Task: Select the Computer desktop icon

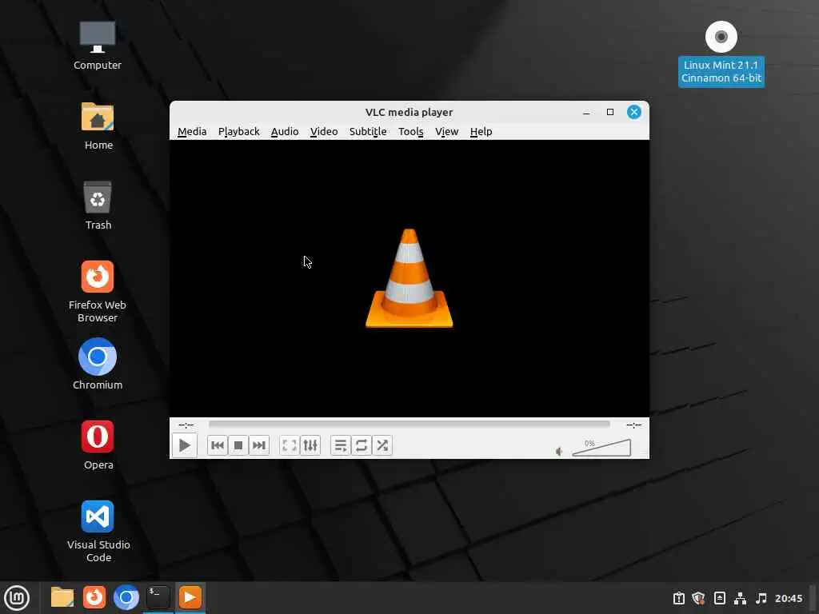Action: [x=97, y=46]
